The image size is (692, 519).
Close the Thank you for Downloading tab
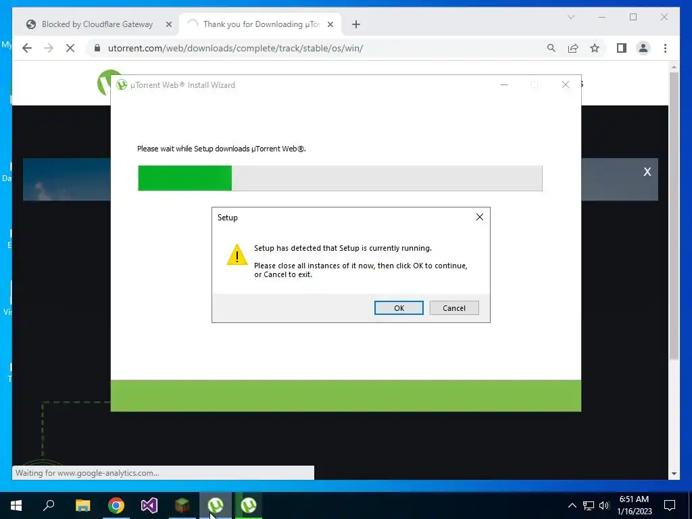click(x=330, y=25)
